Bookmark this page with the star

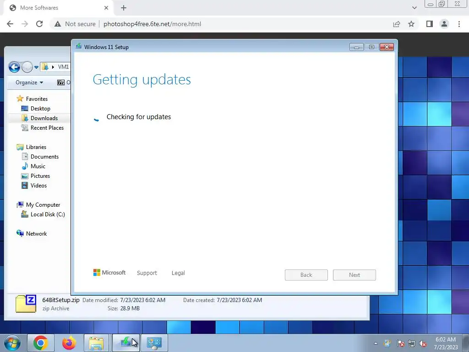411,24
